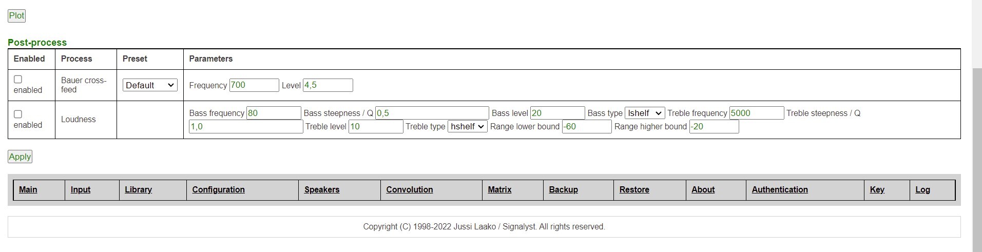The image size is (982, 252).
Task: Enable the Bauer cross-feed checkbox
Action: pos(18,80)
